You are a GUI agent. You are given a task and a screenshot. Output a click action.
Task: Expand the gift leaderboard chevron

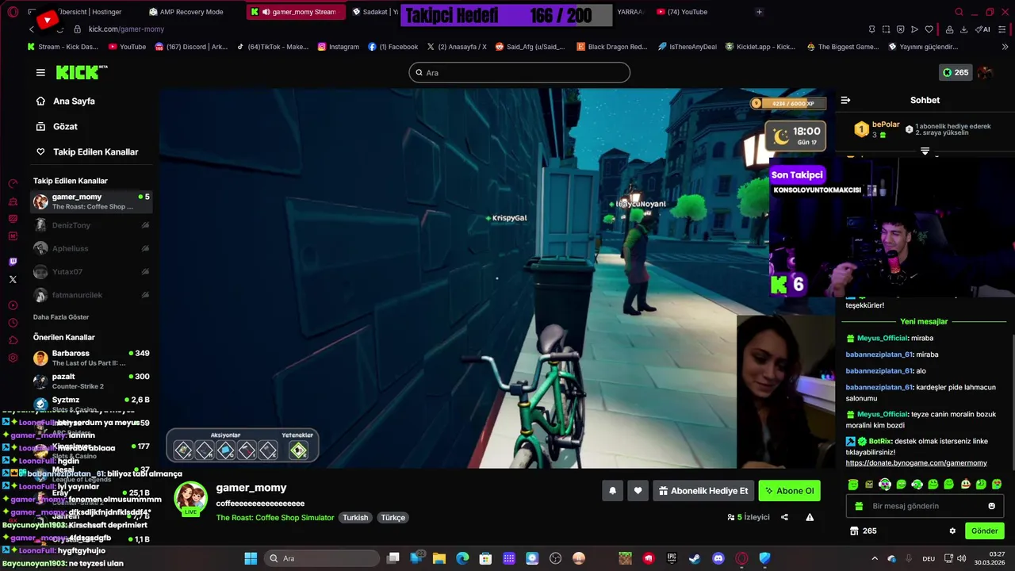pos(925,151)
